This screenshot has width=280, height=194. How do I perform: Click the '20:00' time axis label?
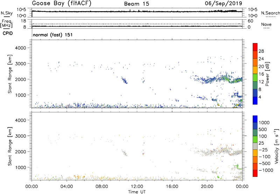click(x=207, y=187)
